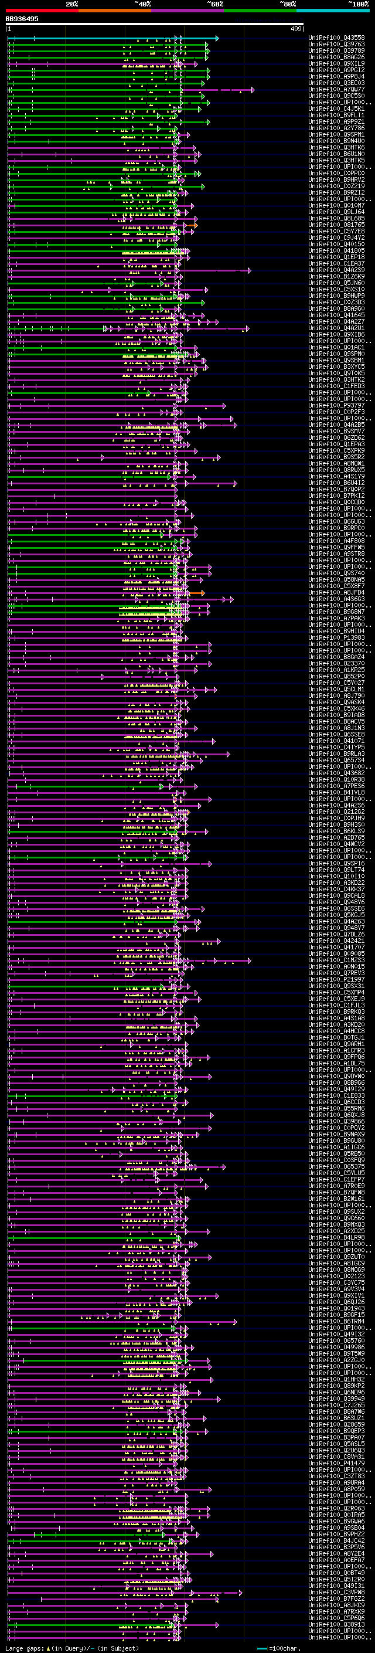Click the green ~80% identity legend segment
Viewport: 375px width, 1653px height.
260,11
